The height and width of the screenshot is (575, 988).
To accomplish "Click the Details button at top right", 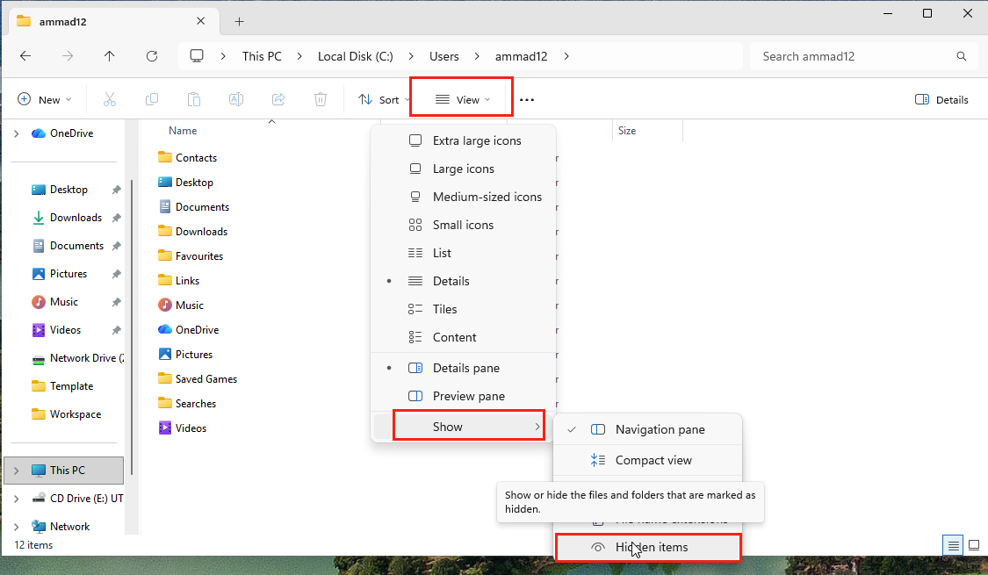I will pos(941,99).
